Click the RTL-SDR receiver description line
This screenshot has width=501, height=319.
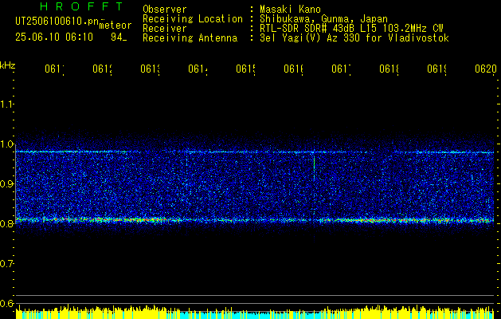point(351,29)
